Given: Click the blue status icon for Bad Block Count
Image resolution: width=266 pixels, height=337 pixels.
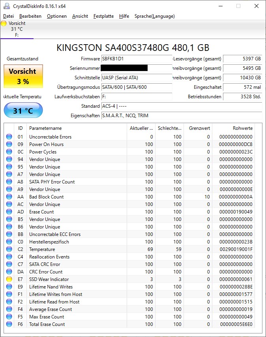Looking at the screenshot, I should (9, 197).
